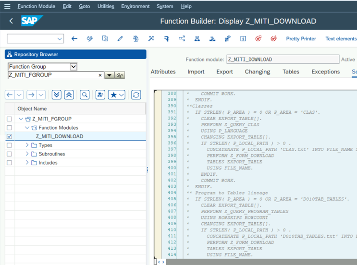Click the tree back arrow button
The height and width of the screenshot is (265, 357).
point(10,95)
